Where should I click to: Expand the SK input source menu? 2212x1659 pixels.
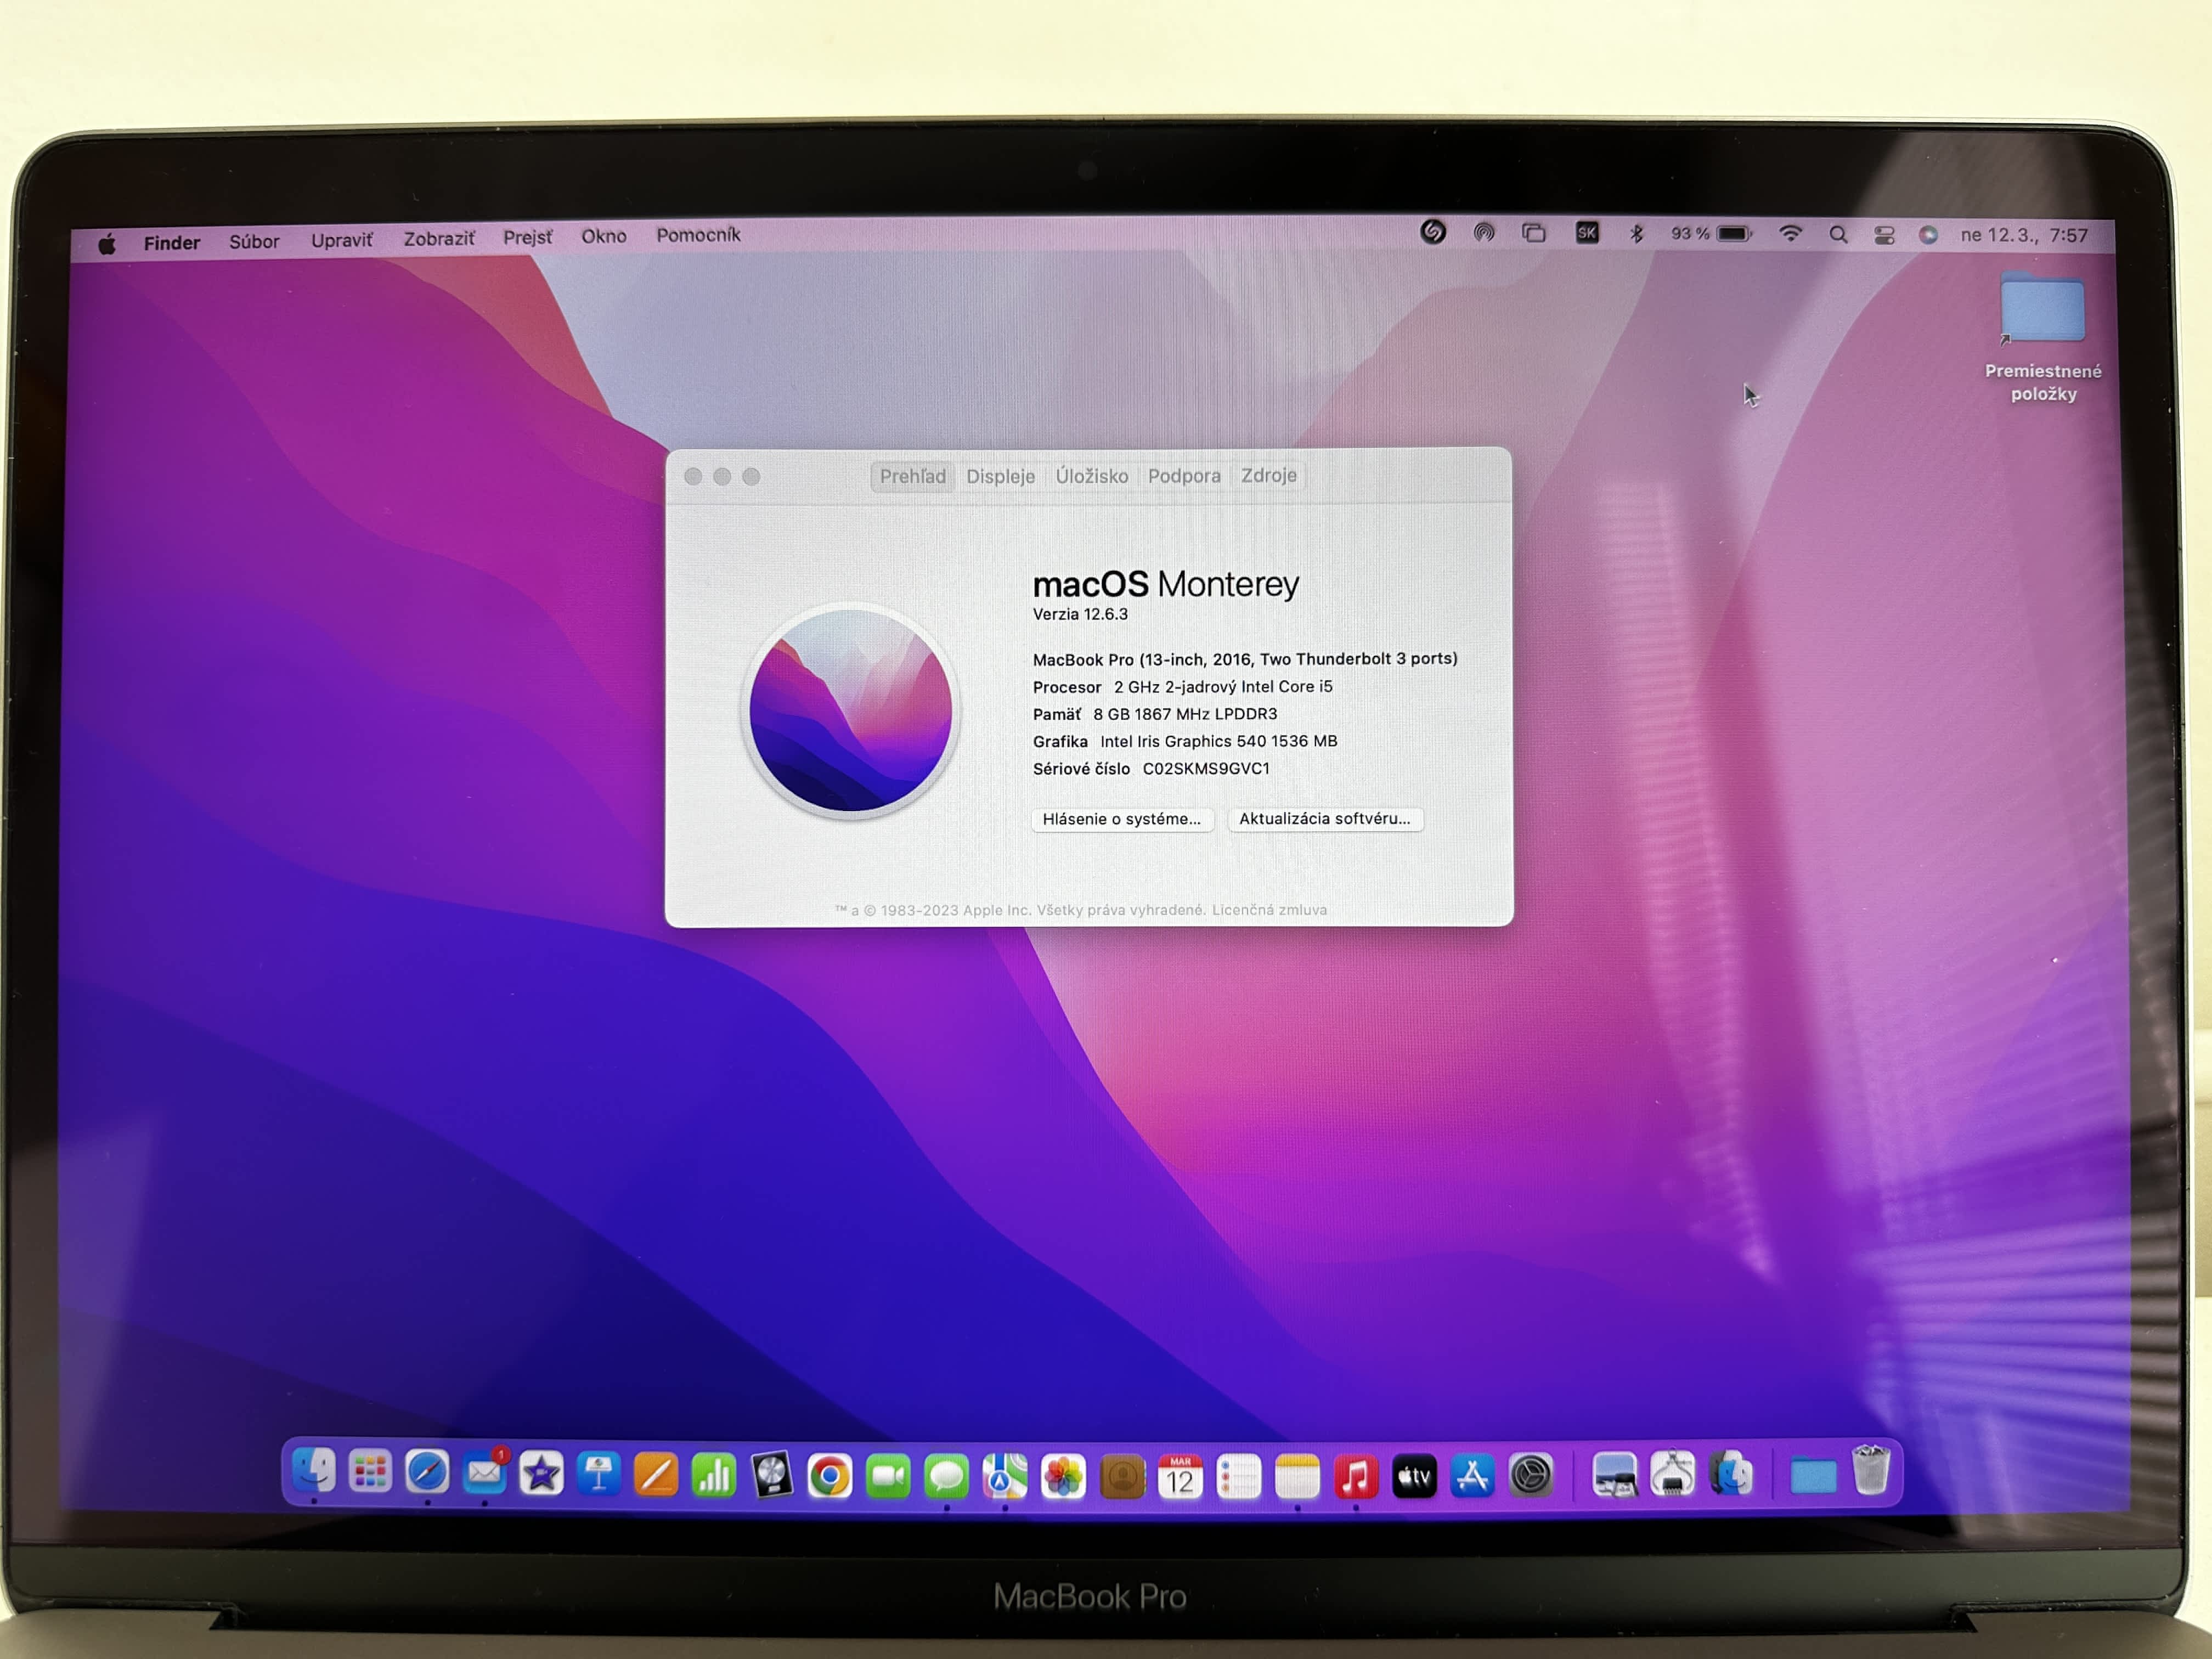[x=1586, y=234]
